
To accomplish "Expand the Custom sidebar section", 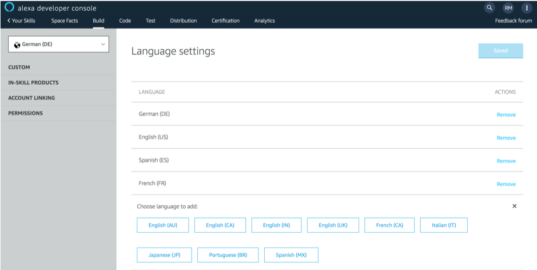I will pyautogui.click(x=19, y=67).
